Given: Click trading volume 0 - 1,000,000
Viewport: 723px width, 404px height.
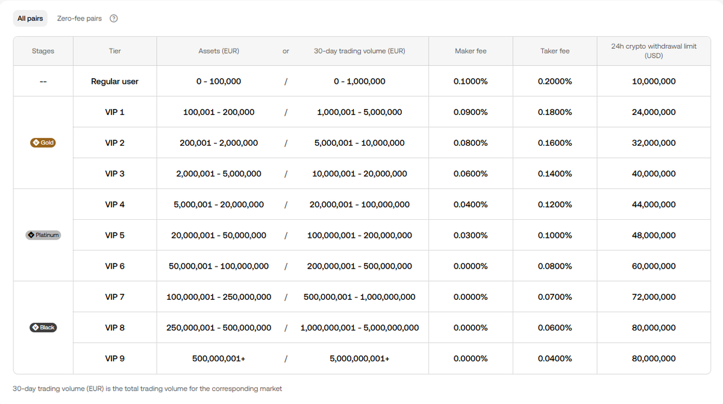Looking at the screenshot, I should 360,81.
